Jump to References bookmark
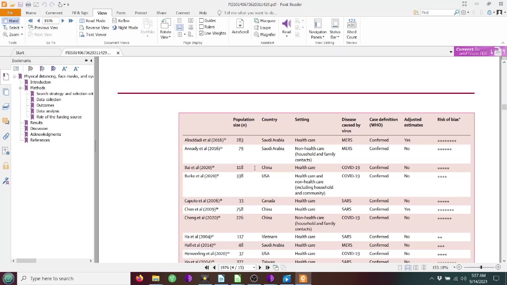The height and width of the screenshot is (285, 507). (x=40, y=140)
